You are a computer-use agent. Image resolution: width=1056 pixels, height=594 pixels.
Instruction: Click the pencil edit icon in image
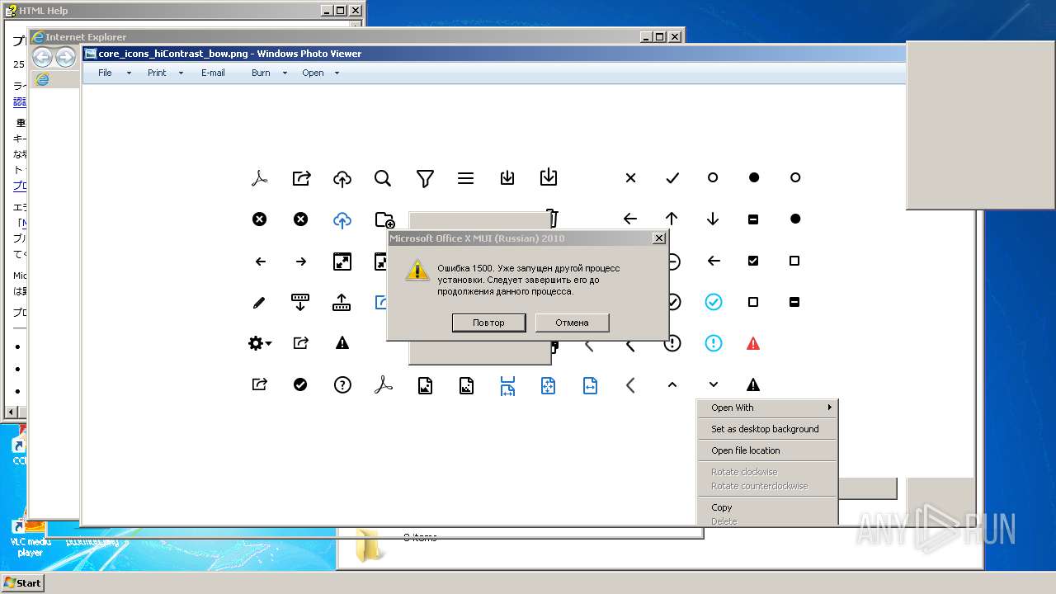point(259,303)
